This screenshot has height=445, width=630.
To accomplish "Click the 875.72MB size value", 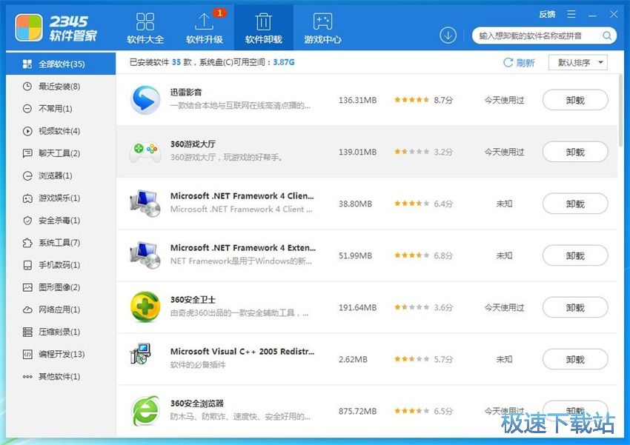I will pos(357,411).
